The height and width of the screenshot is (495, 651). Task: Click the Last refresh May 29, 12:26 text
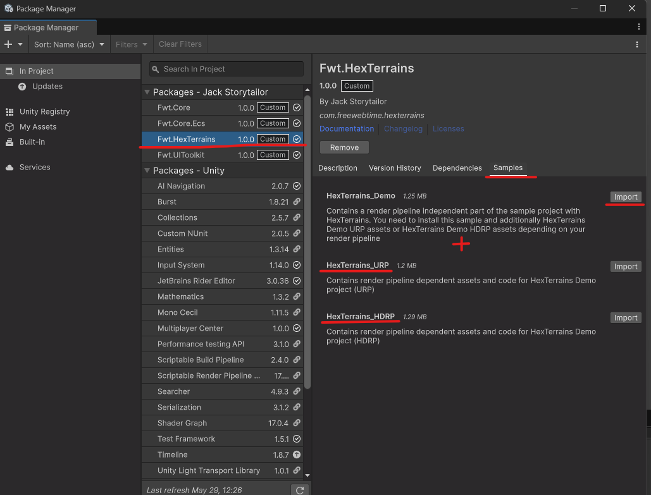[194, 490]
